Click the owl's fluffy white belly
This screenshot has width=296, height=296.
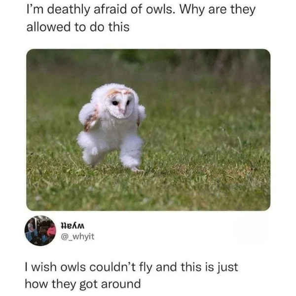point(115,132)
